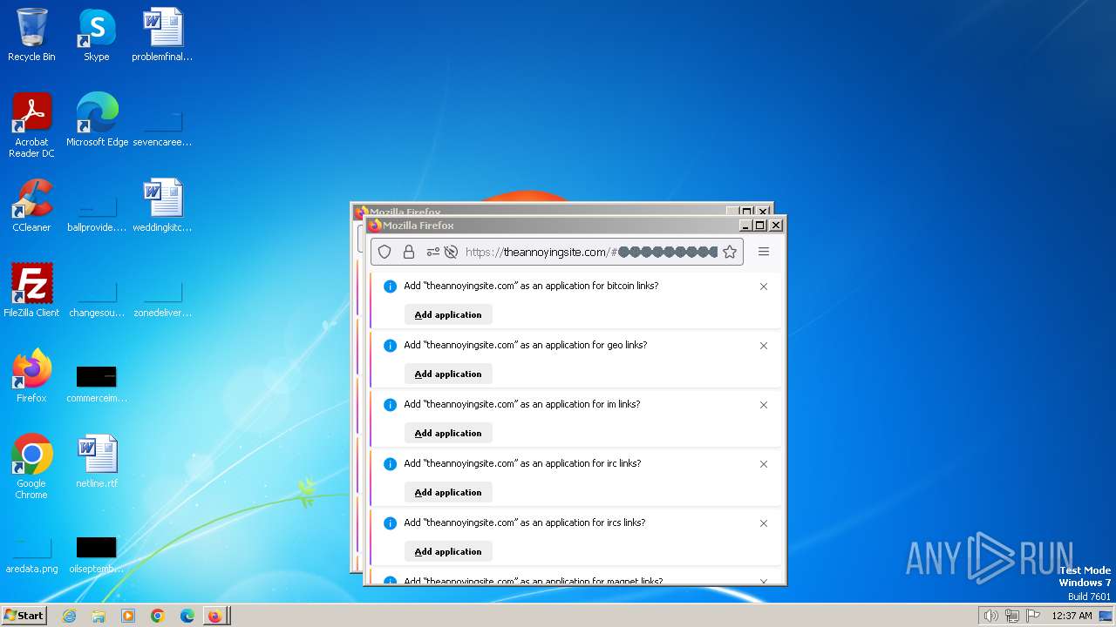1116x627 pixels.
Task: Close the background Mozilla Firefox window
Action: [x=763, y=212]
